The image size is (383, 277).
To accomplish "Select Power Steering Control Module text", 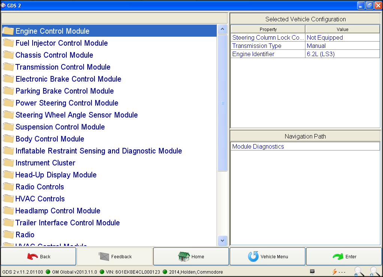I will (67, 103).
